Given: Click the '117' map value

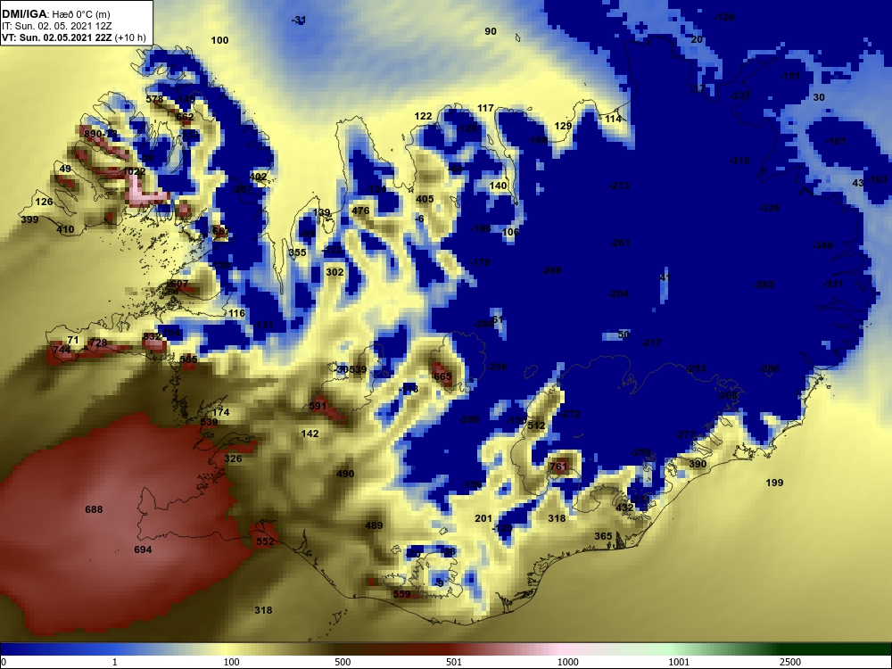Looking at the screenshot, I should click(485, 108).
